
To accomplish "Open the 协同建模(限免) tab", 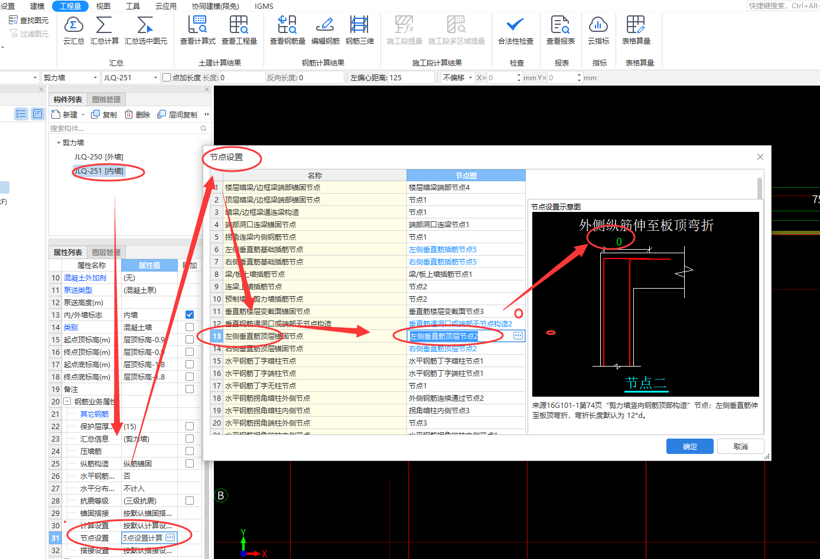I will point(216,6).
